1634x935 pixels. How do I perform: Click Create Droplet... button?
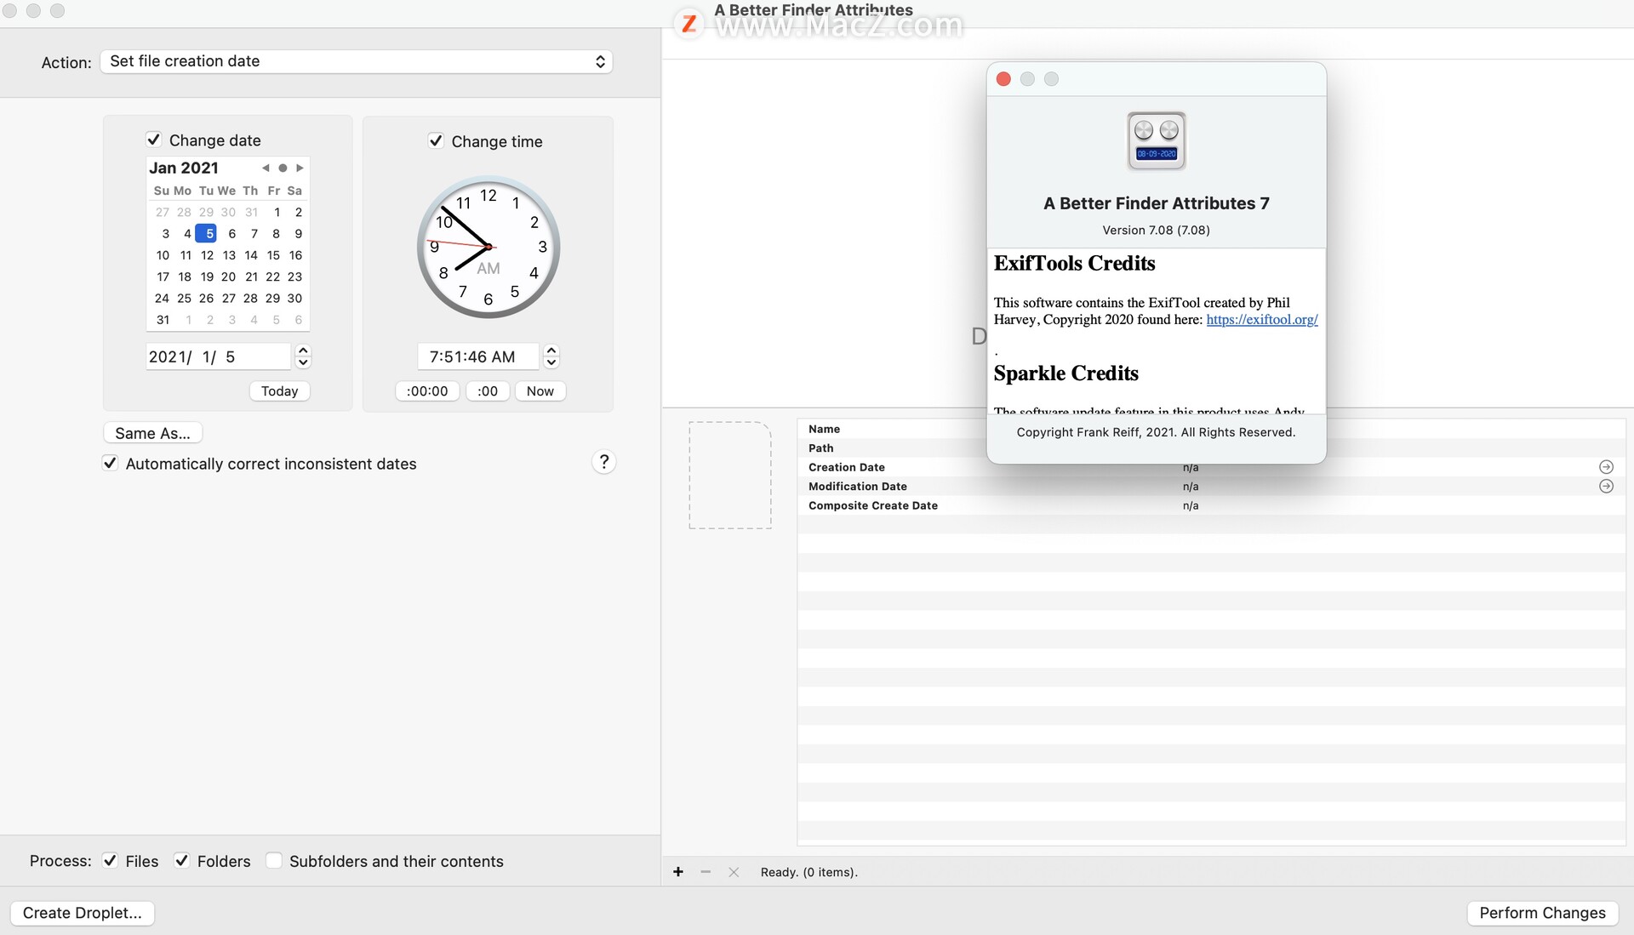(x=83, y=913)
